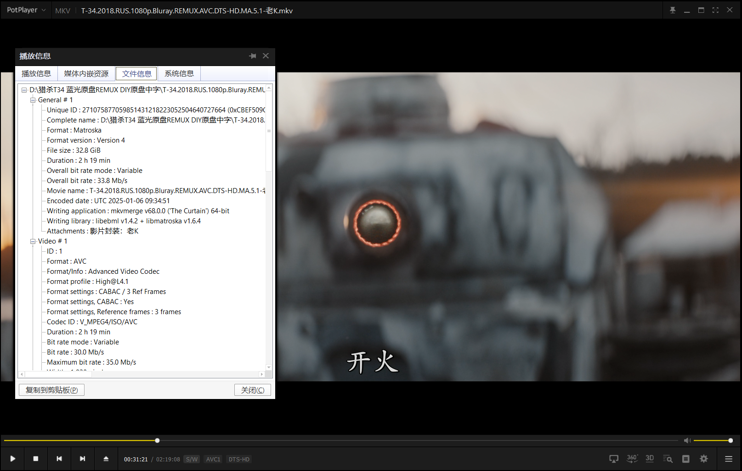The image size is (742, 471).
Task: Select the 'Writing application : mkvmerge' row
Action: [138, 211]
